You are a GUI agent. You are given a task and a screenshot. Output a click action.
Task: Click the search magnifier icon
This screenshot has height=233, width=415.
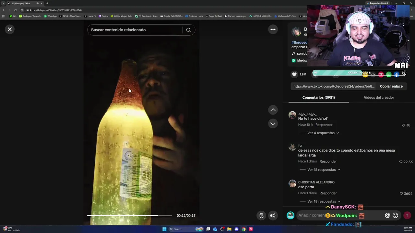coord(188,30)
